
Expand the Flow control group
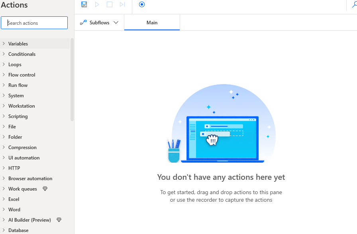pyautogui.click(x=22, y=75)
